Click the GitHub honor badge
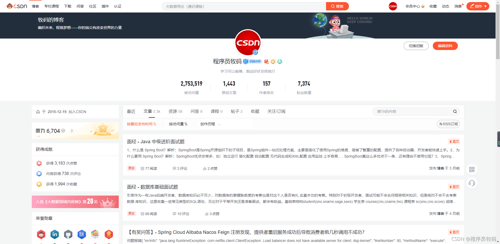The width and height of the screenshot is (500, 244). tap(68, 234)
